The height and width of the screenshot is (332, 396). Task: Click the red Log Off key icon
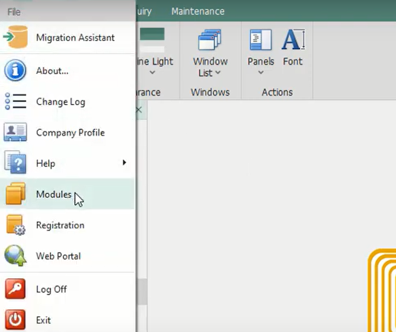(x=15, y=289)
